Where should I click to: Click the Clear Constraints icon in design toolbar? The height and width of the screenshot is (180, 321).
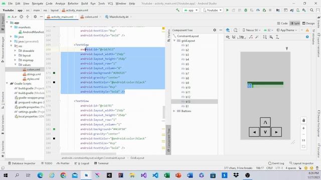[x=251, y=37]
